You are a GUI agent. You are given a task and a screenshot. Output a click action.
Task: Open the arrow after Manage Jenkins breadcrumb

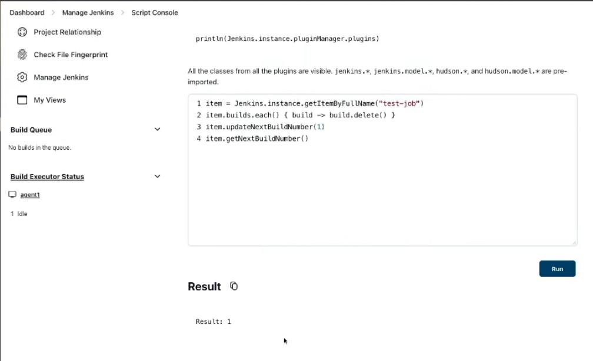[x=123, y=12]
